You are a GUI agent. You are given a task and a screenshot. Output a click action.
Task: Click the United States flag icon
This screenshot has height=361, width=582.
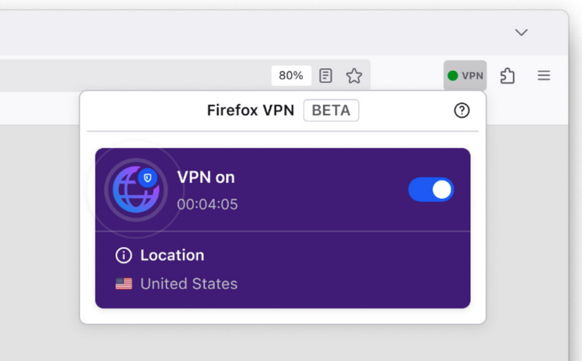(x=123, y=284)
